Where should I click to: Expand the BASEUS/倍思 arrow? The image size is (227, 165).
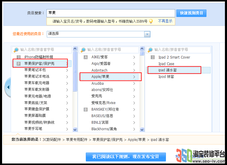point(134,116)
